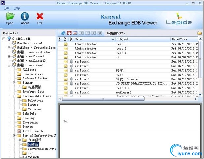Image resolution: width=204 pixels, height=159 pixels.
Task: Select the 31-day month view icon
Action: 100,33
